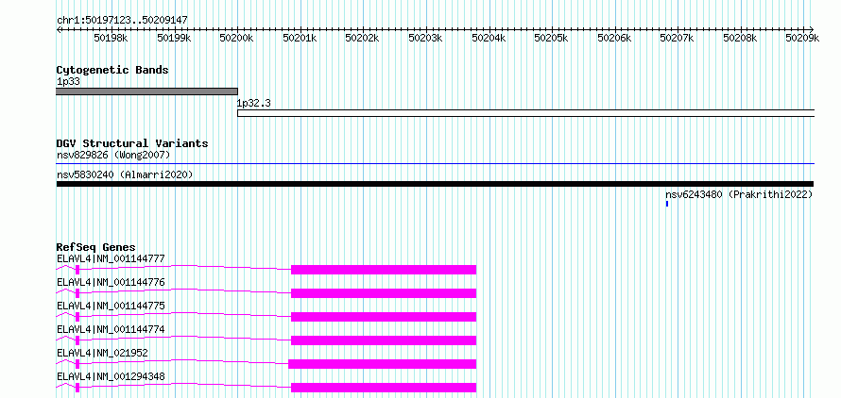841x398 pixels.
Task: Click the 50209k ruler tick label
Action: (x=803, y=38)
